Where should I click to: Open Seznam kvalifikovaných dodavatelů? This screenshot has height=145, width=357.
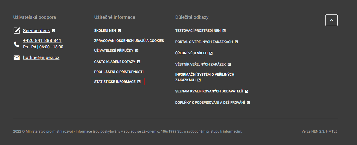coord(209,91)
